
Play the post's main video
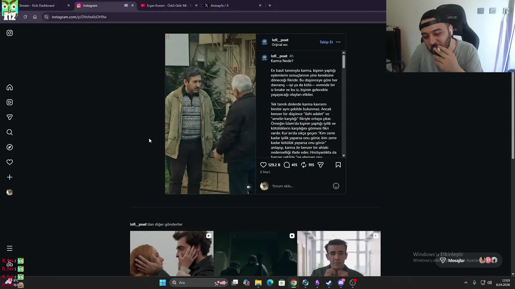[210, 114]
